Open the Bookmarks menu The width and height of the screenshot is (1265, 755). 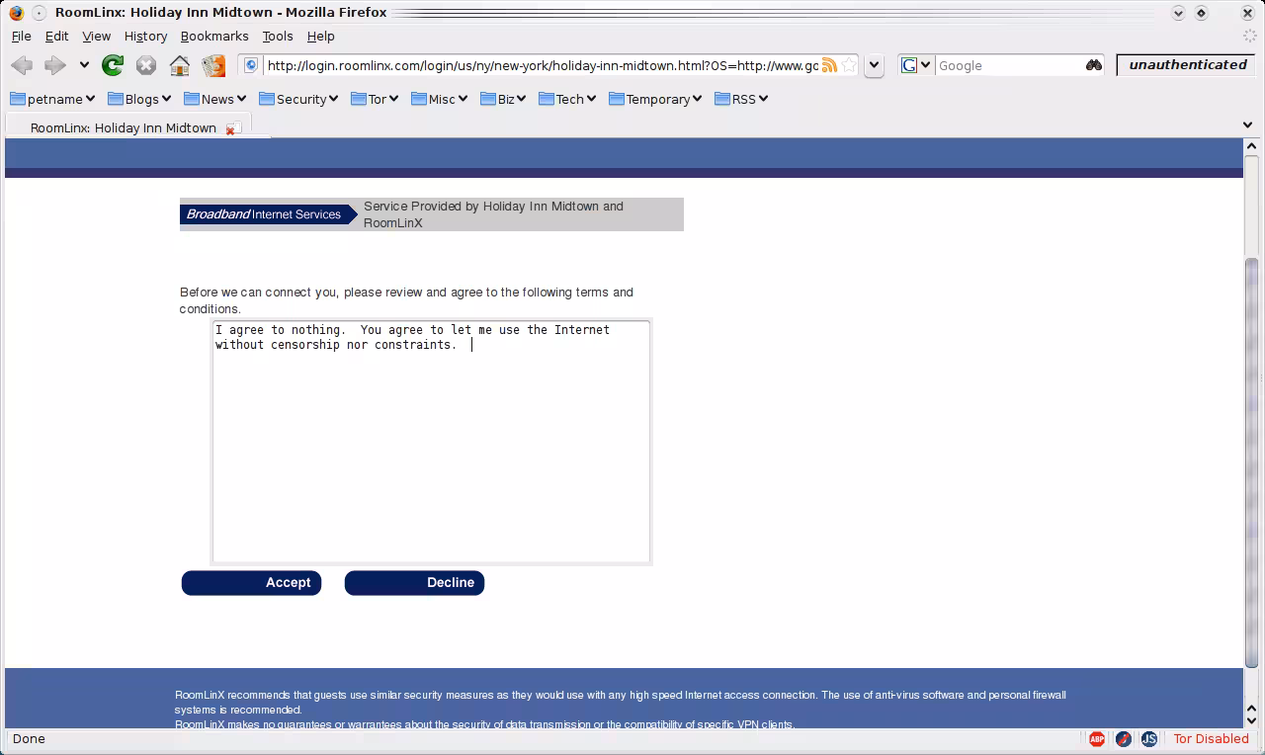[214, 36]
